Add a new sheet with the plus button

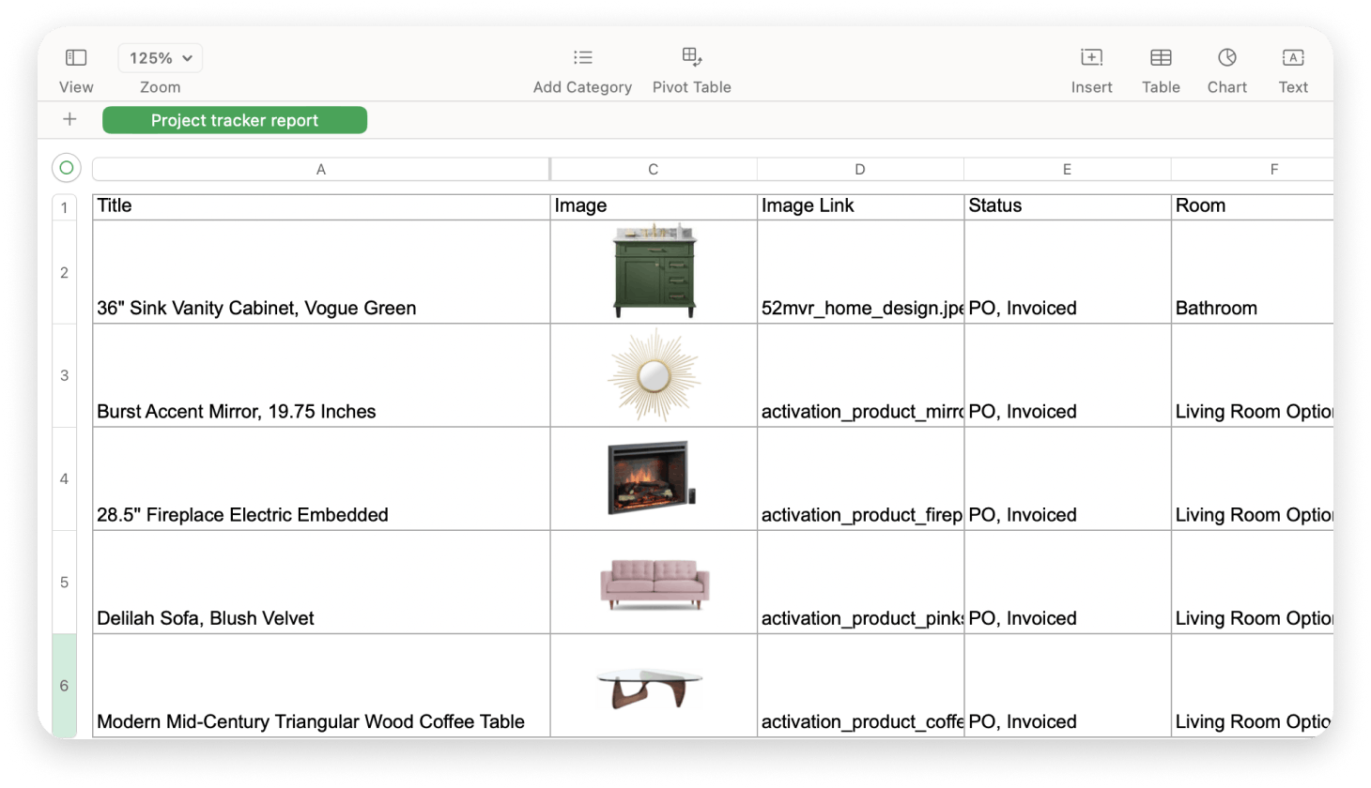69,119
